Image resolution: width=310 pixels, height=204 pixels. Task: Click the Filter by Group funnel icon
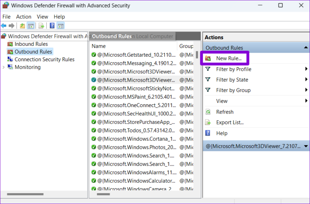point(208,90)
